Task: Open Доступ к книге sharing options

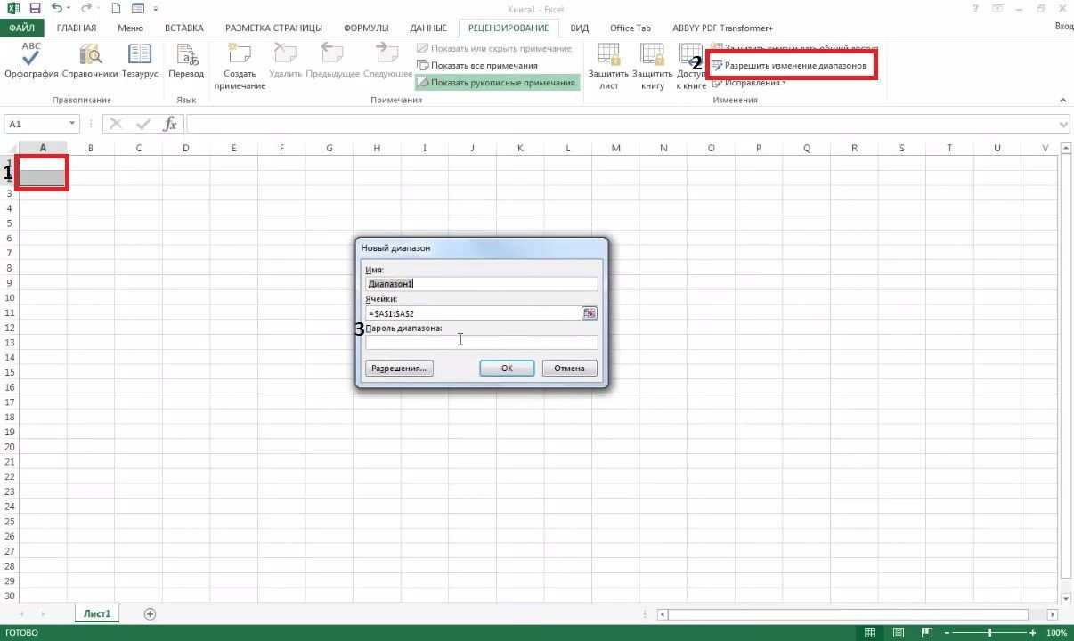Action: (694, 62)
